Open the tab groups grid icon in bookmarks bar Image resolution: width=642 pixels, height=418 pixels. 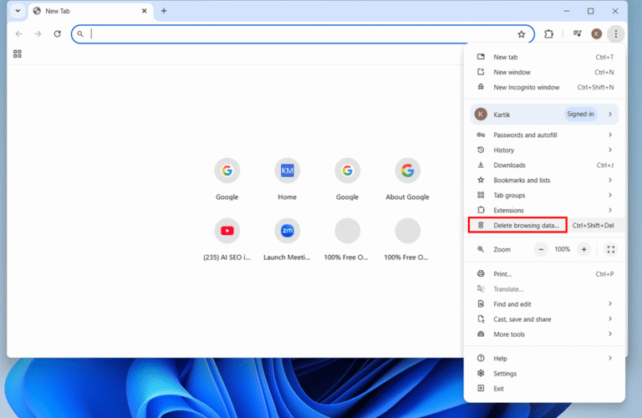pyautogui.click(x=18, y=54)
